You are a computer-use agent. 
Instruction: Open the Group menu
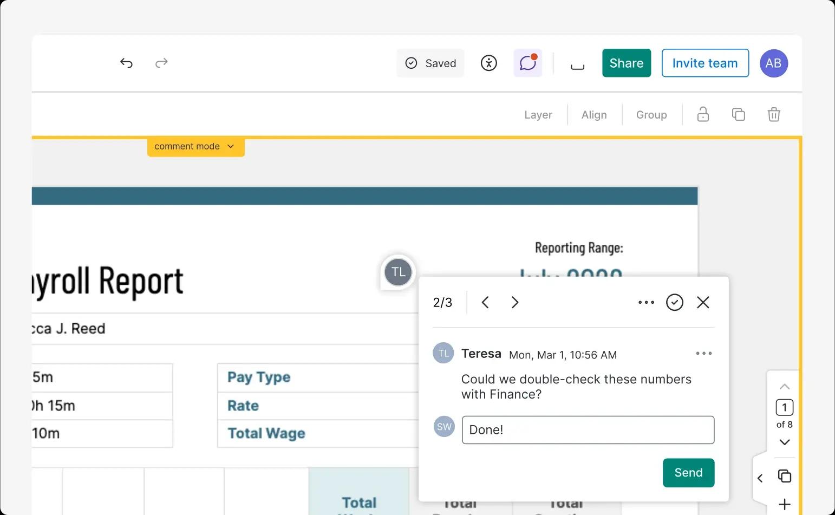[651, 115]
